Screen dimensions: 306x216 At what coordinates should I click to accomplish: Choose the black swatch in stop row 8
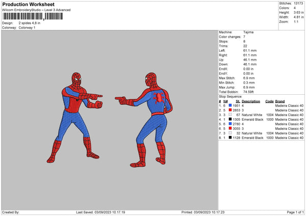(231, 138)
